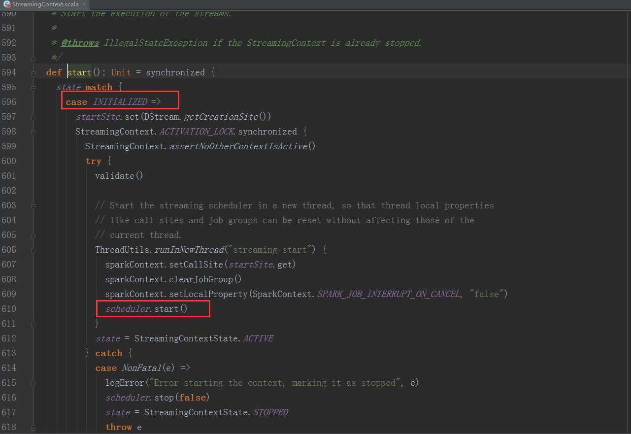Click the @throws tag in the comment

tap(80, 43)
